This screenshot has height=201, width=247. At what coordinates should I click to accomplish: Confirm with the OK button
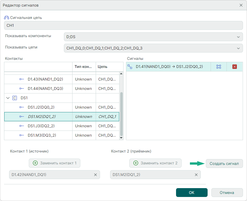(192, 192)
